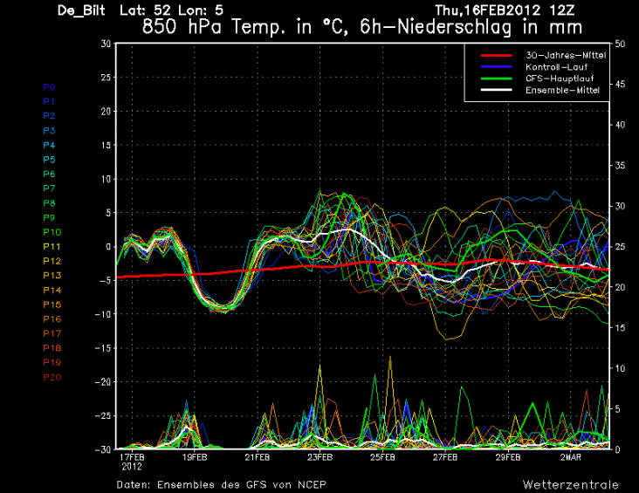Image resolution: width=639 pixels, height=493 pixels.
Task: Select the P17 member label
Action: (52, 333)
